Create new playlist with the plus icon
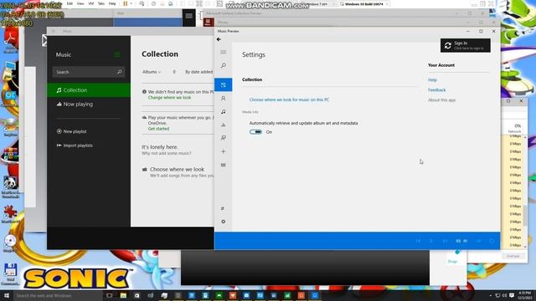 pyautogui.click(x=224, y=151)
